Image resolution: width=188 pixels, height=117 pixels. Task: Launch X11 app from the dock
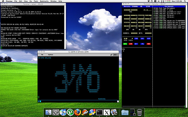(107, 112)
